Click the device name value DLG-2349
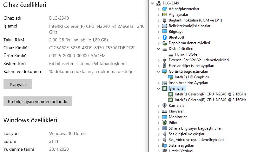 coord(59,18)
